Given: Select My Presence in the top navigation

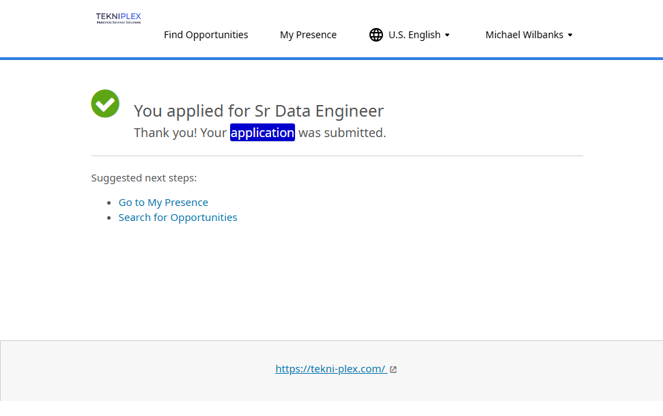Looking at the screenshot, I should pyautogui.click(x=308, y=35).
